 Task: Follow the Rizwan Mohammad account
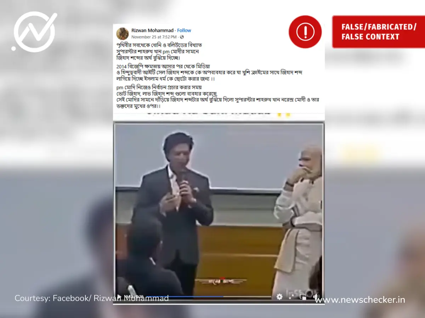[x=184, y=30]
